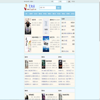Image resolution: width=100 pixels, height=100 pixels.
Task: Open the calligraphy and flowers book cover
Action: coord(28,44)
